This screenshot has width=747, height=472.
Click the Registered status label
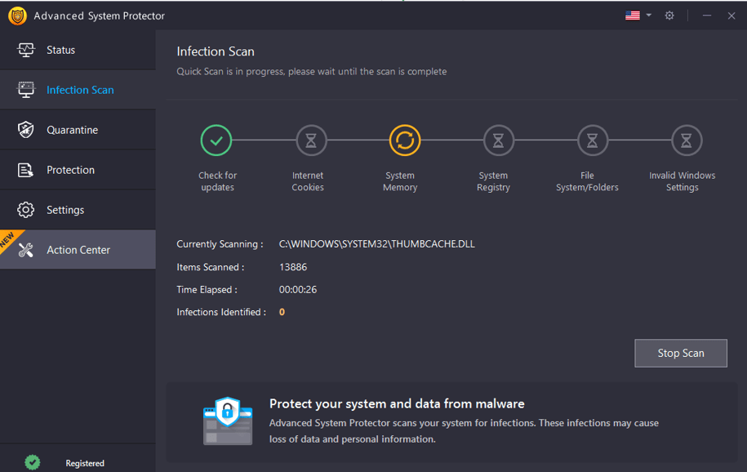coord(85,463)
